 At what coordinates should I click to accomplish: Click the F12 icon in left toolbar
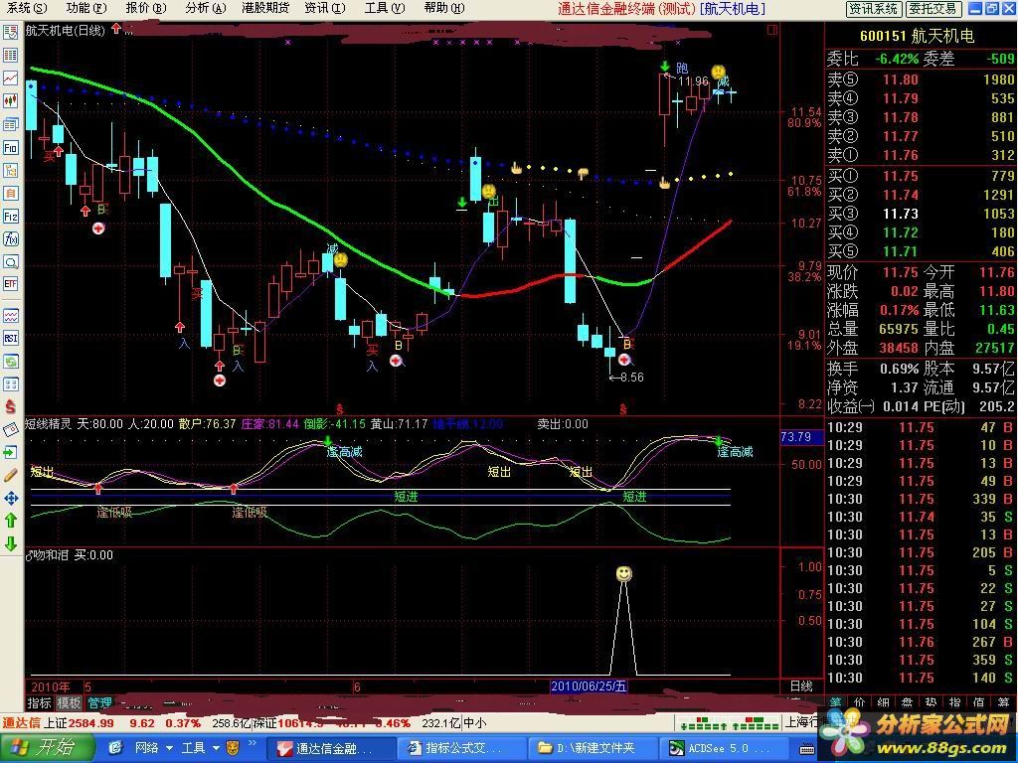[10, 216]
